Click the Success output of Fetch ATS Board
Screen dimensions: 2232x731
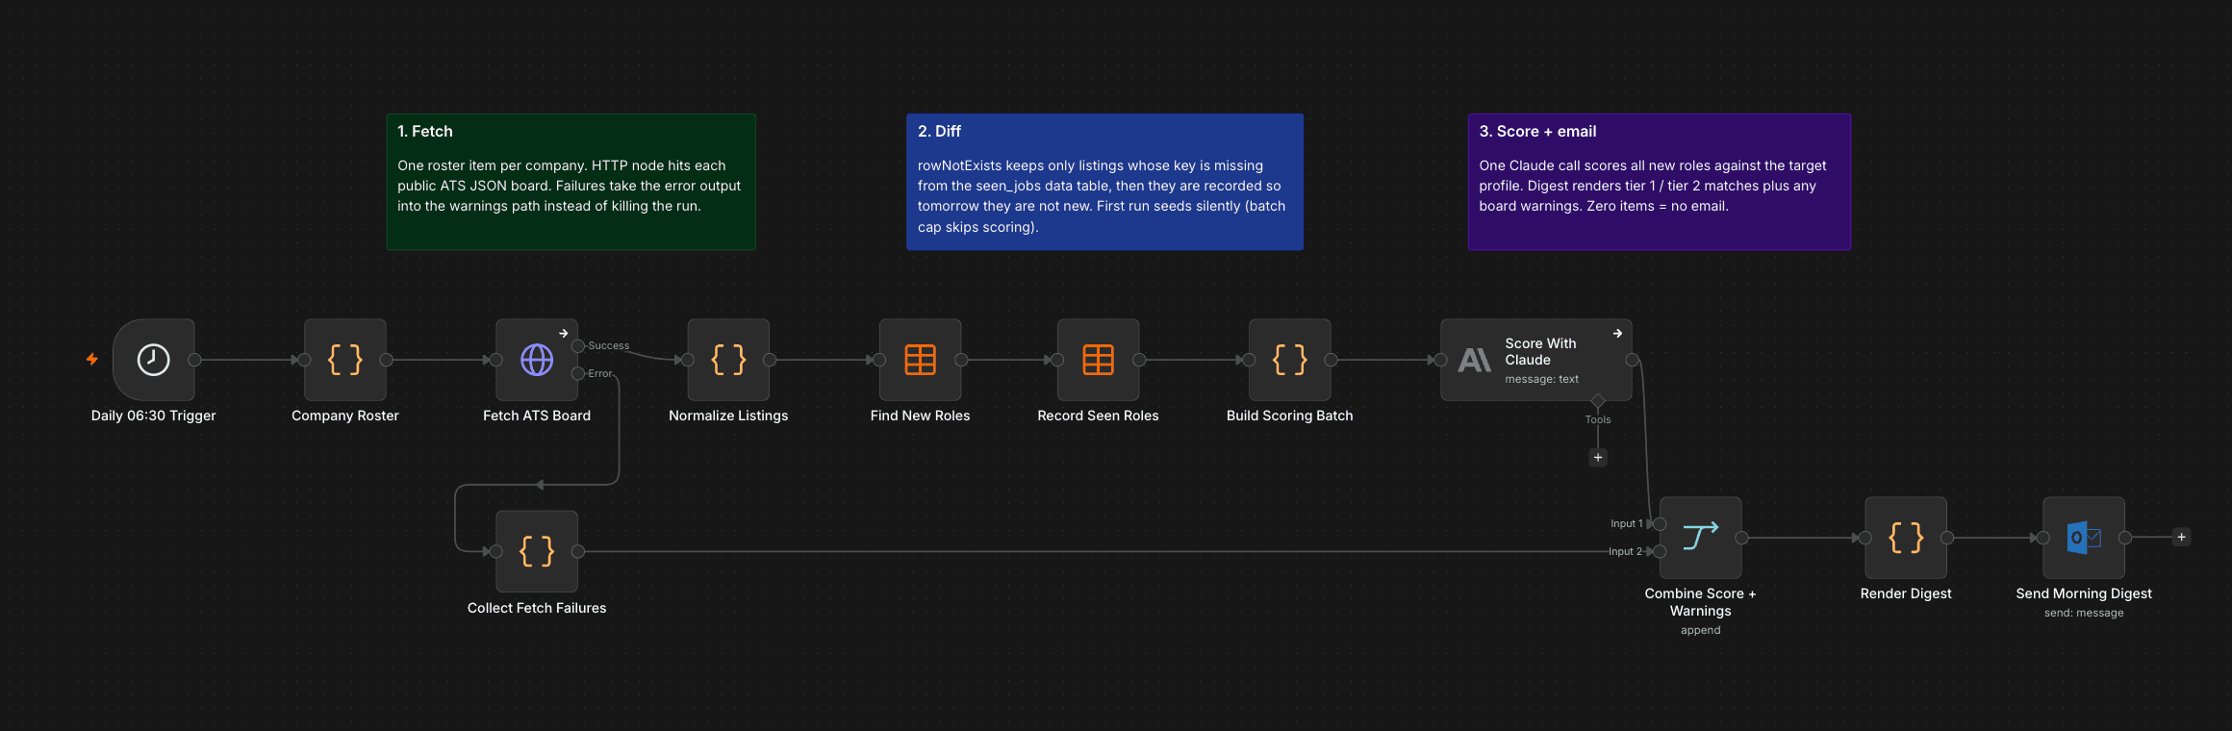[x=578, y=346]
